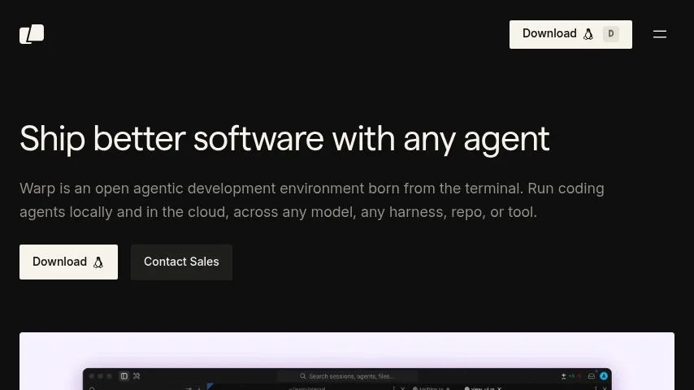Screen dimensions: 694x390
Task: Click the headline "Ship better software with any agent"
Action: click(x=284, y=139)
